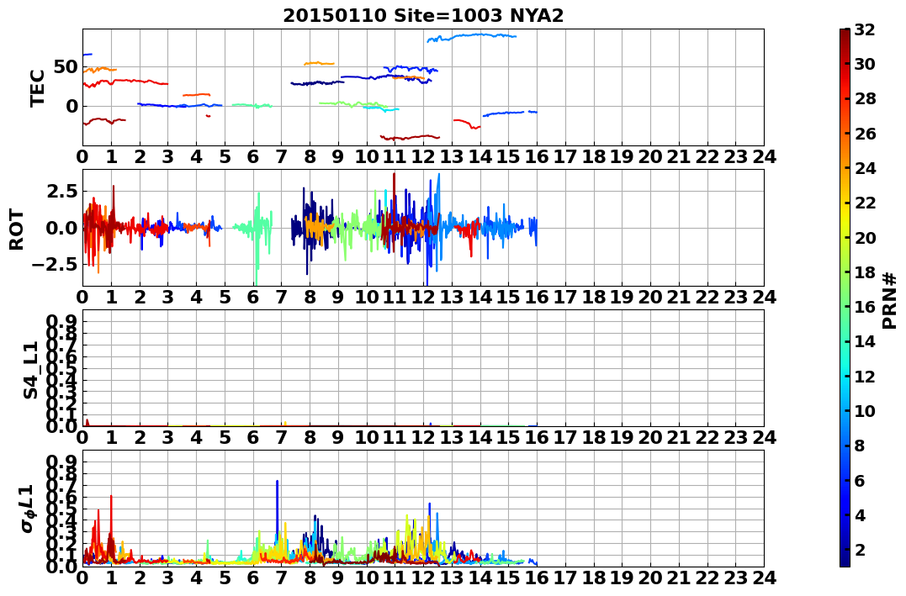The height and width of the screenshot is (596, 906).
Task: Click the 12 tick on PRN colorbar
Action: tap(865, 376)
